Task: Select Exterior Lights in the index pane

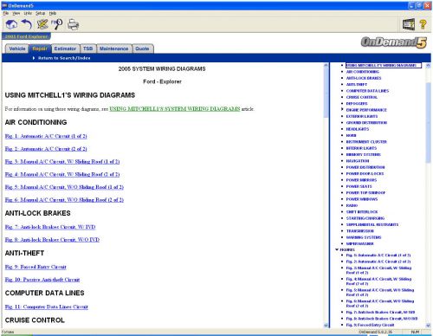Action: (x=362, y=116)
